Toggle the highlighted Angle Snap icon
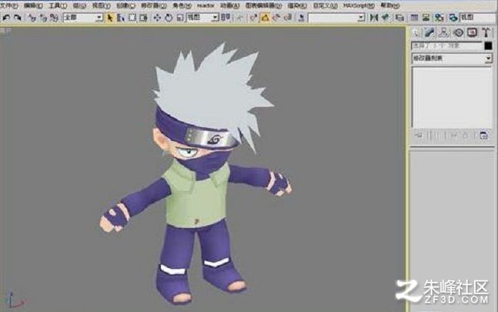The image size is (498, 312). coord(265,18)
